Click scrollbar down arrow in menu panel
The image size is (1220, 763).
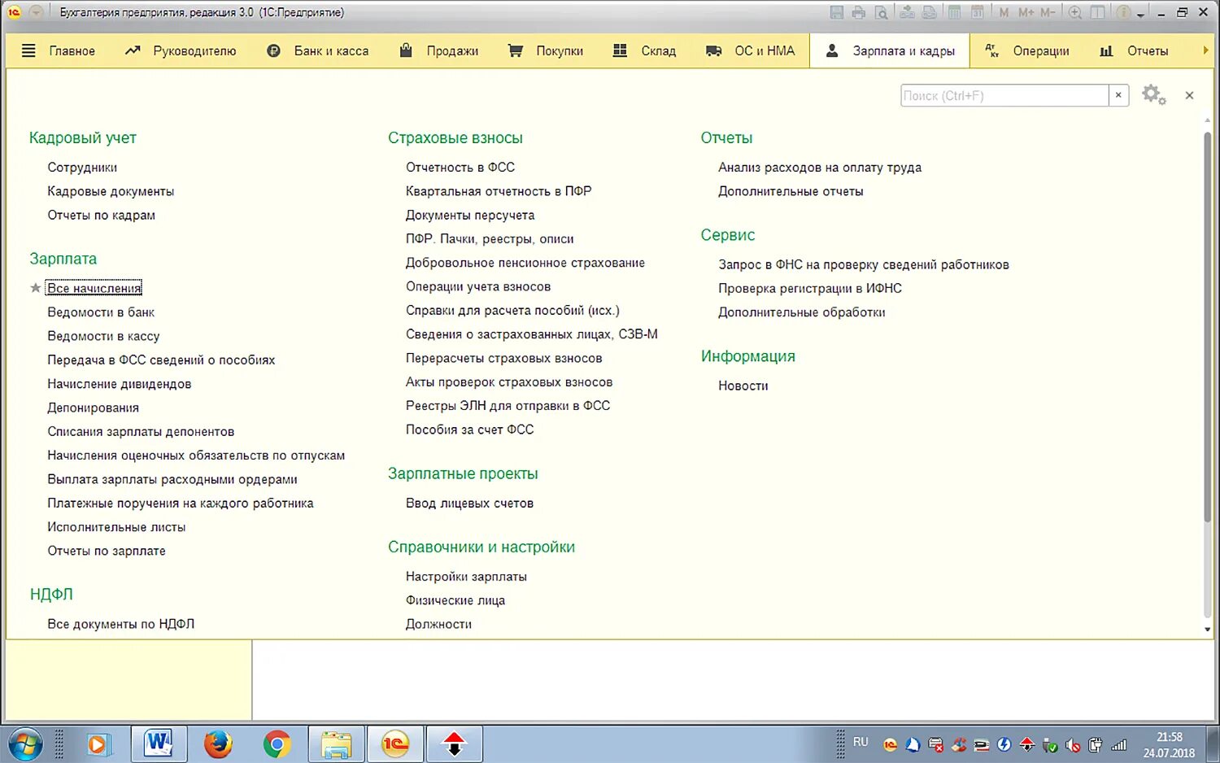click(1207, 630)
